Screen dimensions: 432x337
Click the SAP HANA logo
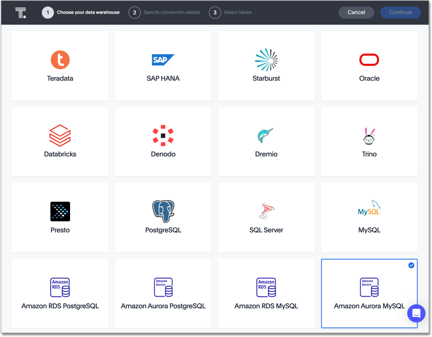pos(163,59)
